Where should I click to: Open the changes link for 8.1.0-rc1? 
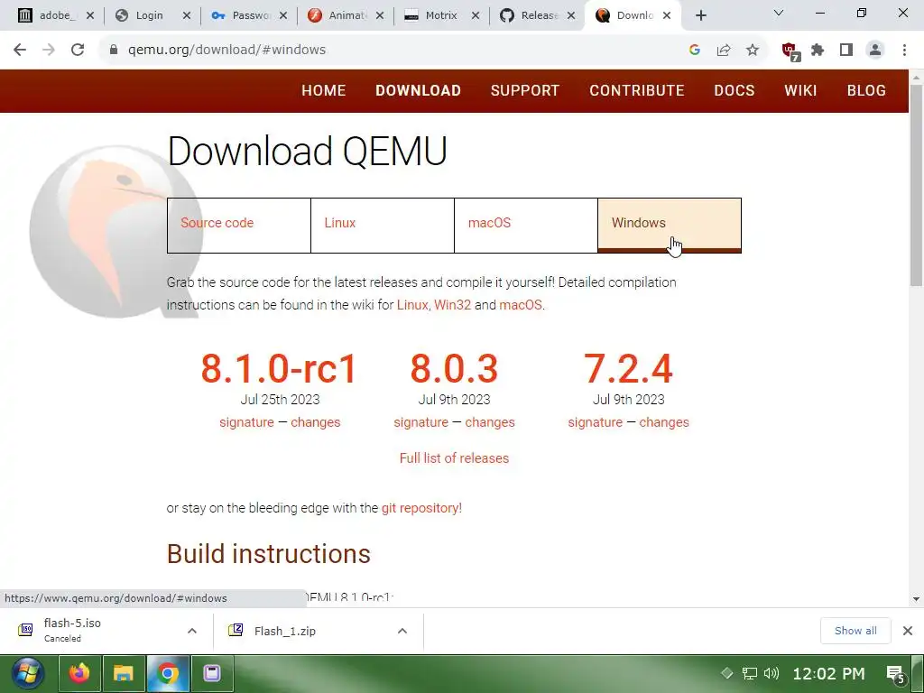315,422
